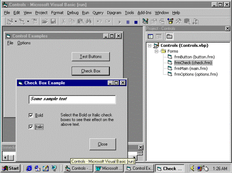
Task: Click the Test Buttons button
Action: [x=91, y=57]
